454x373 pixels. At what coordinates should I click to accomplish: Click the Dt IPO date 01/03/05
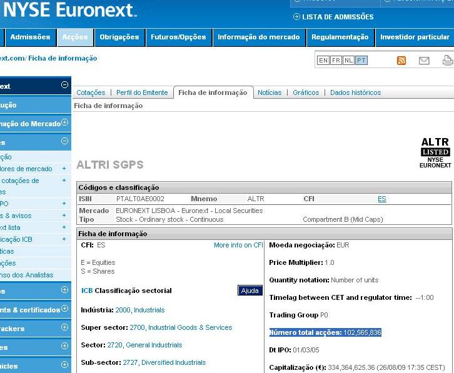pyautogui.click(x=306, y=350)
